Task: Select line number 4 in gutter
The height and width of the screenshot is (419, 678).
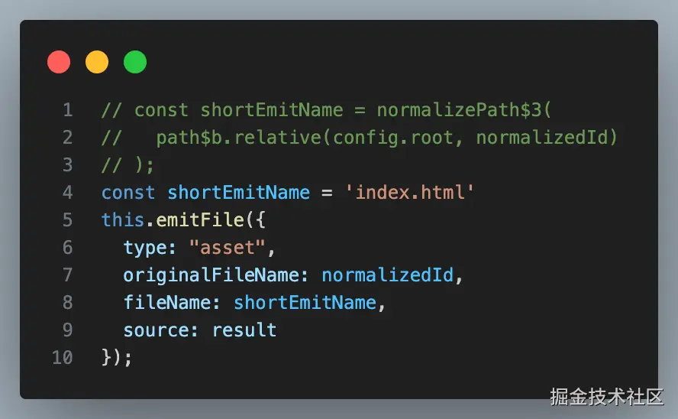Action: [68, 193]
